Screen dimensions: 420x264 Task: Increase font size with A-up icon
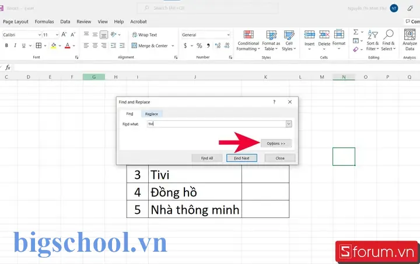tap(64, 34)
